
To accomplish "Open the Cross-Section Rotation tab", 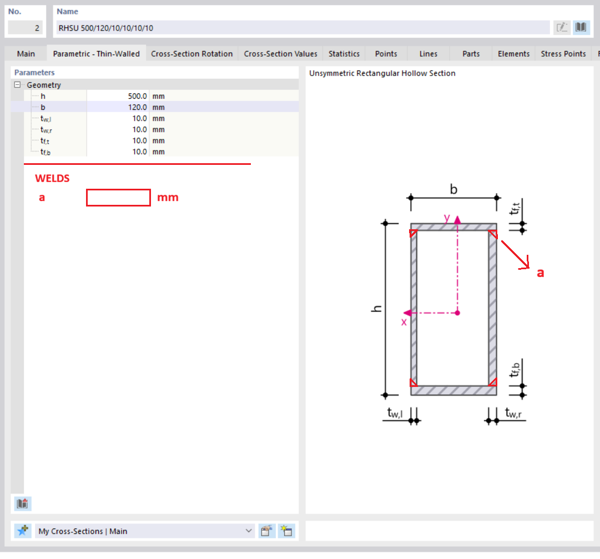I will [191, 54].
